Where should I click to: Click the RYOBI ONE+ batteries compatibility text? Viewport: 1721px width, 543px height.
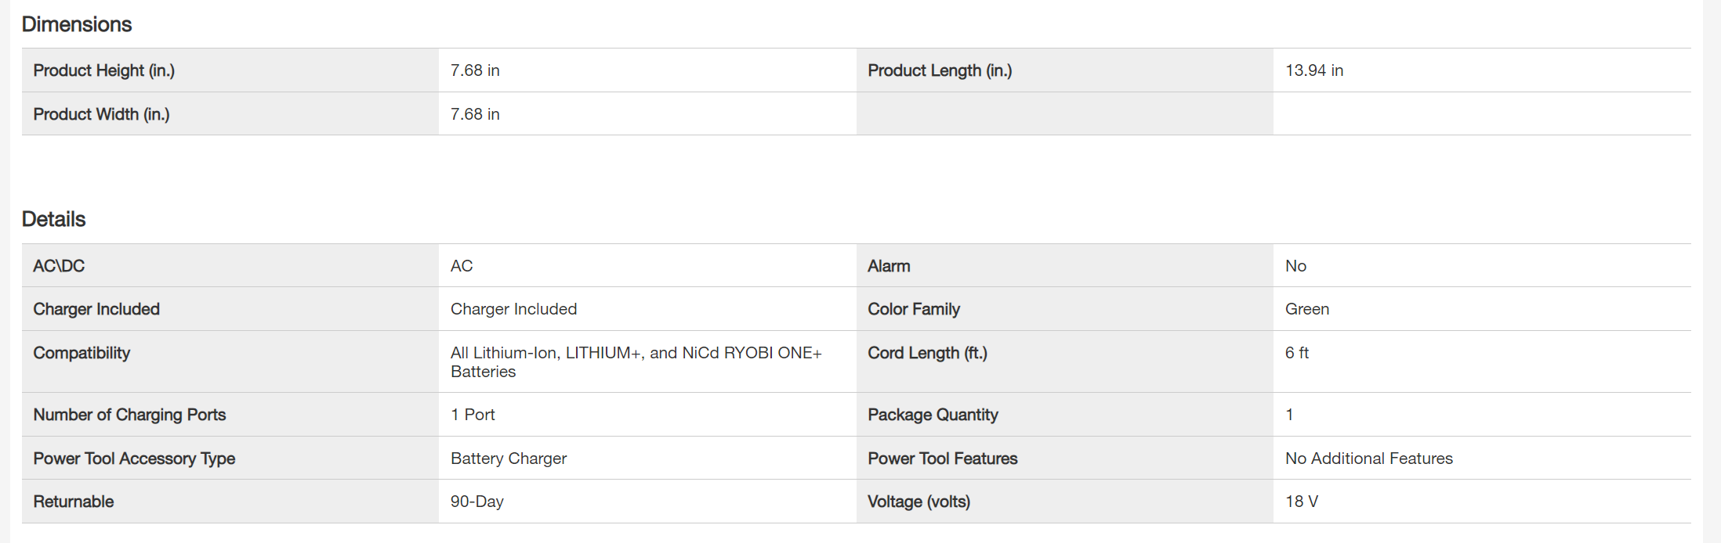click(636, 361)
